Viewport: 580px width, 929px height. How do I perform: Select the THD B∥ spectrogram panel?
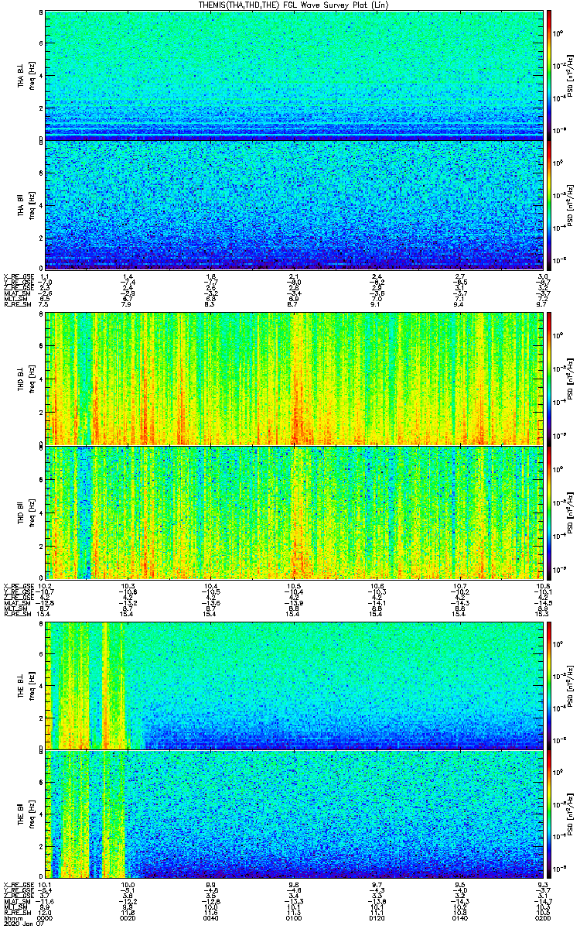coord(295,511)
